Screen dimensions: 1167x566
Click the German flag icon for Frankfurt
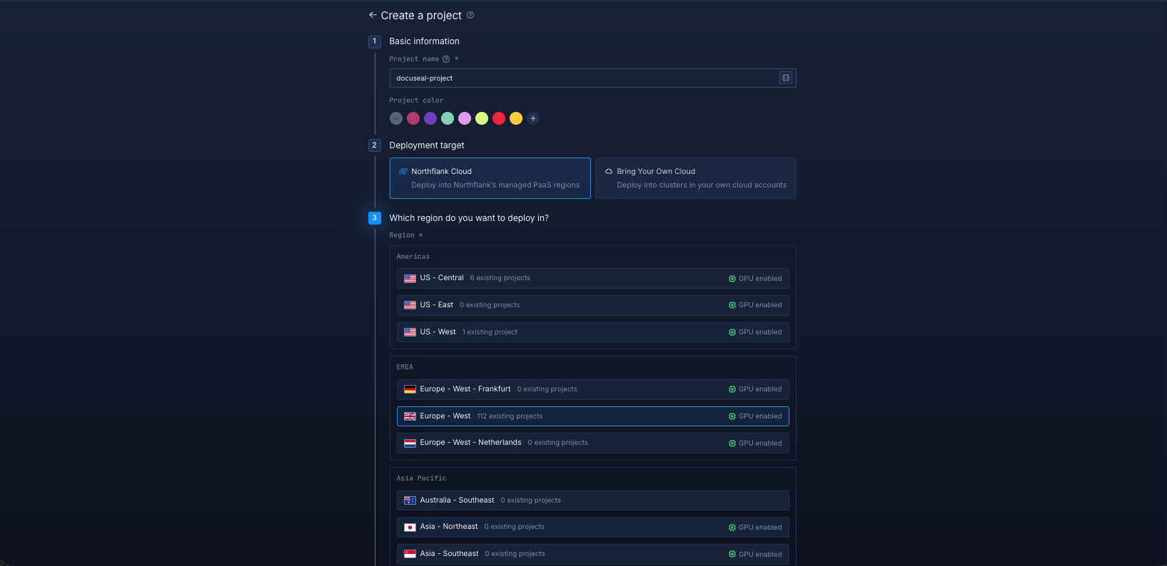point(410,389)
